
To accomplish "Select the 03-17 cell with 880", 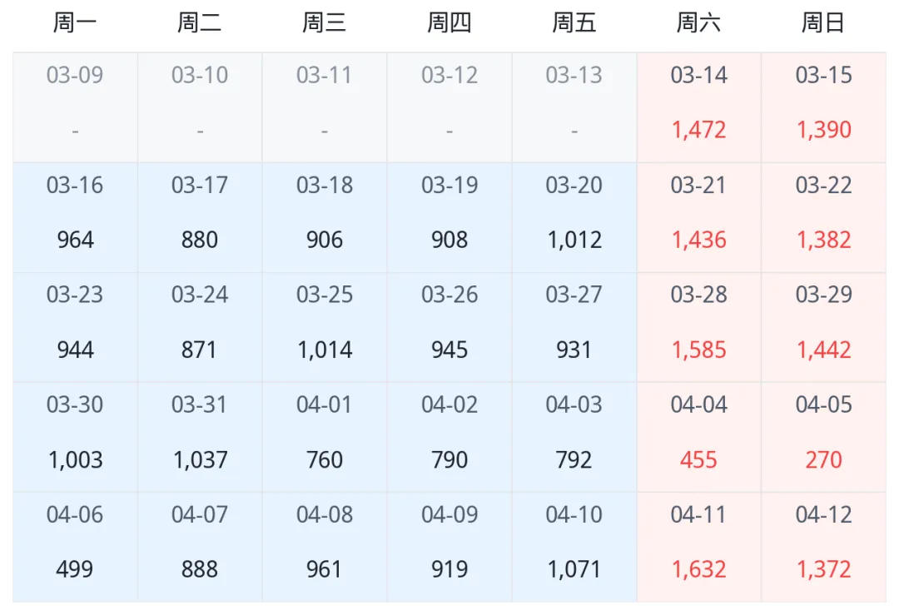I will coord(200,218).
